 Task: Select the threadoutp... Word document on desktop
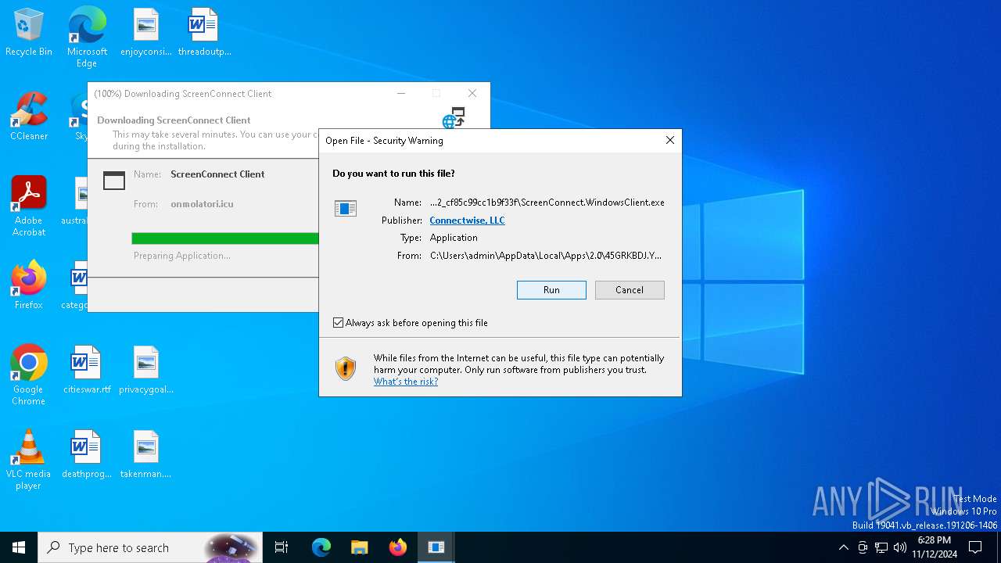click(x=204, y=33)
